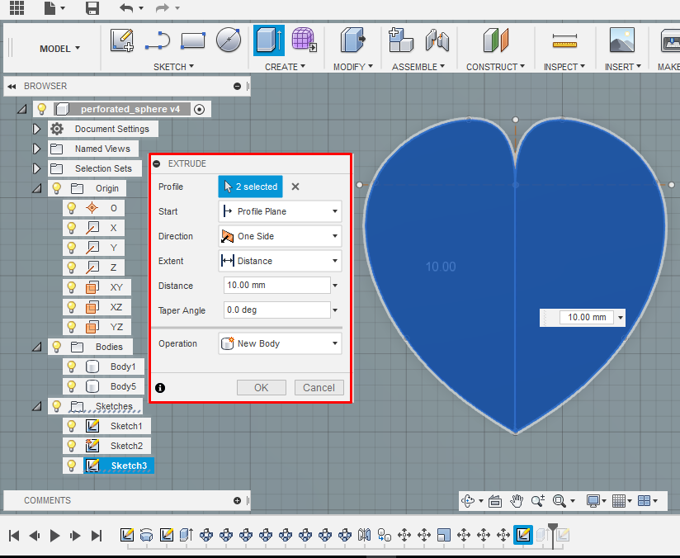Image resolution: width=680 pixels, height=558 pixels.
Task: Collapse the Sketches folder
Action: (x=37, y=406)
